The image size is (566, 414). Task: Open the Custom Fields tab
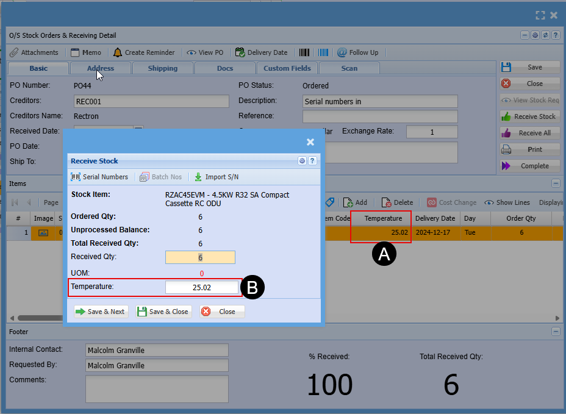coord(287,68)
